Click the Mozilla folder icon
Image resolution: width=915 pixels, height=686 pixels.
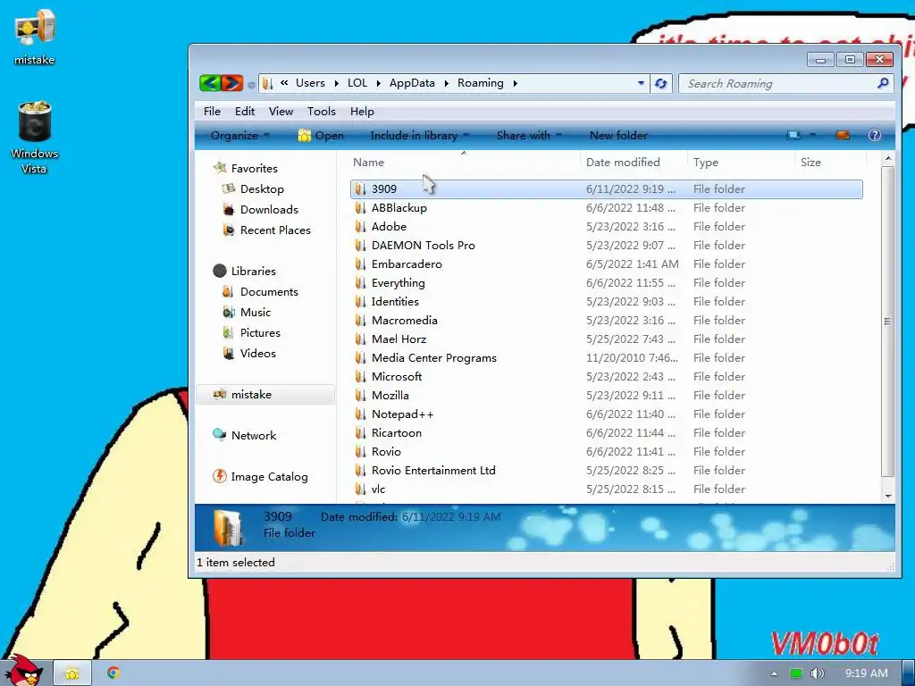click(361, 396)
